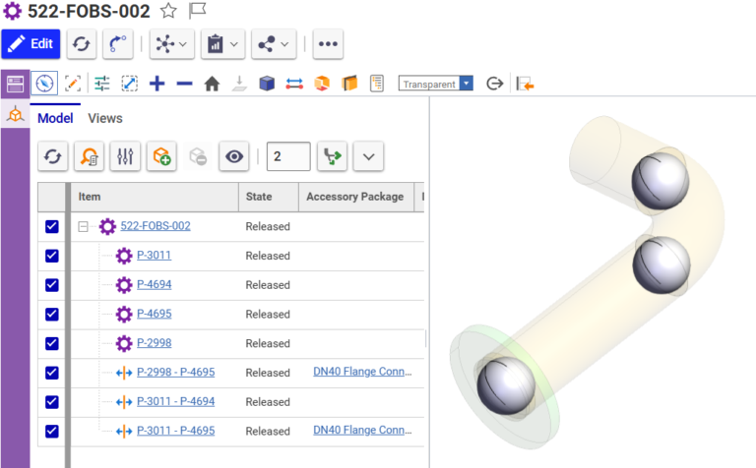The image size is (756, 468).
Task: Open the P-2998 - P-4695 link
Action: 175,373
